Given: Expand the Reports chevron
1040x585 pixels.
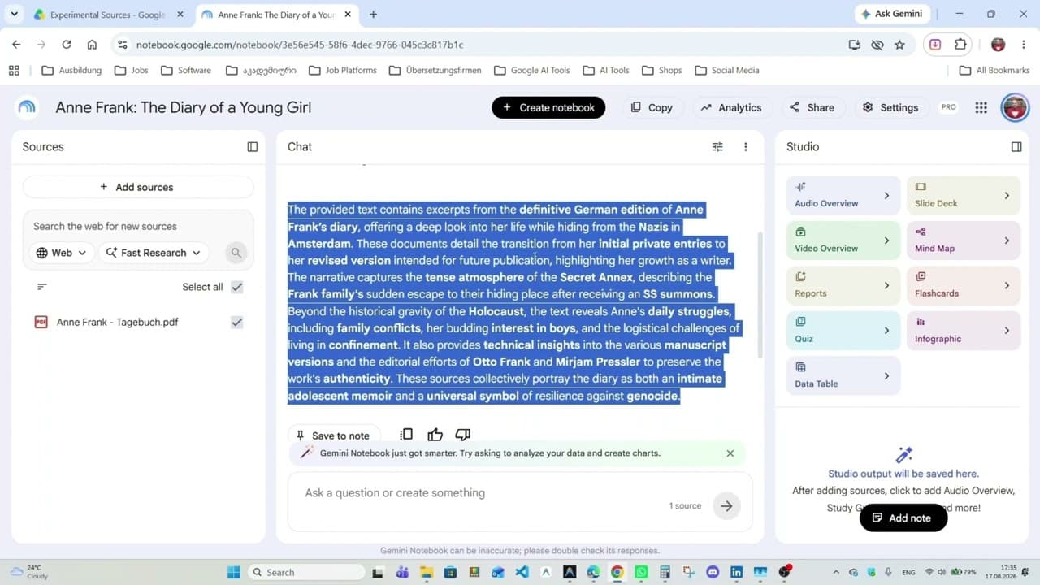Looking at the screenshot, I should point(886,286).
